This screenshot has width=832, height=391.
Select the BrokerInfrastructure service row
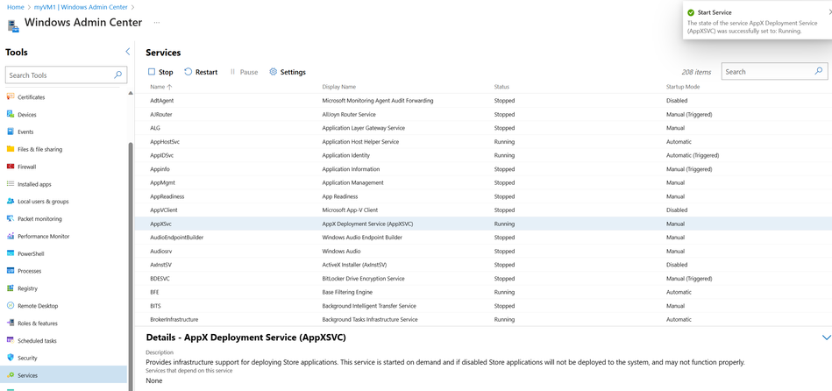coord(483,319)
